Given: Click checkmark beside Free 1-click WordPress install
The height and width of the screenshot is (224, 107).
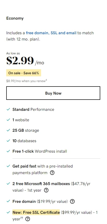Looking at the screenshot, I should (x=8, y=151).
